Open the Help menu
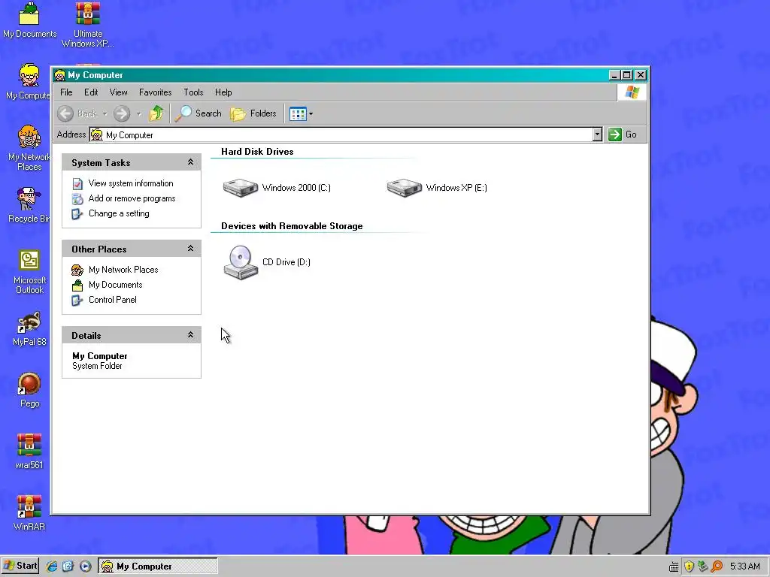The height and width of the screenshot is (577, 770). (x=223, y=92)
